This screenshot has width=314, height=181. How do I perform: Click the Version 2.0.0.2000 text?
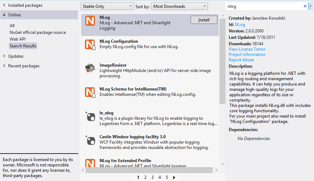point(246,31)
